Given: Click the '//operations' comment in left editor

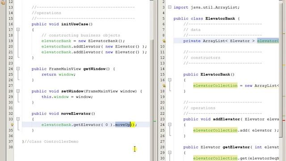Looking at the screenshot, I should pos(46,13).
